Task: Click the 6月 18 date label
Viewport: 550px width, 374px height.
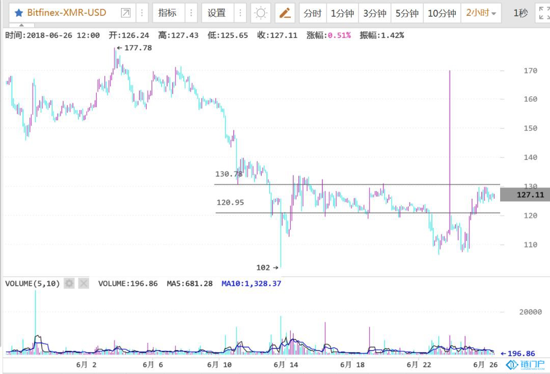Action: [x=352, y=364]
